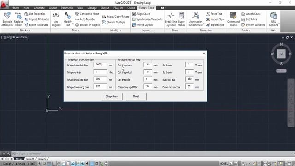The image size is (295, 166).
Task: Open the Command Aliases editor
Action: (233, 19)
